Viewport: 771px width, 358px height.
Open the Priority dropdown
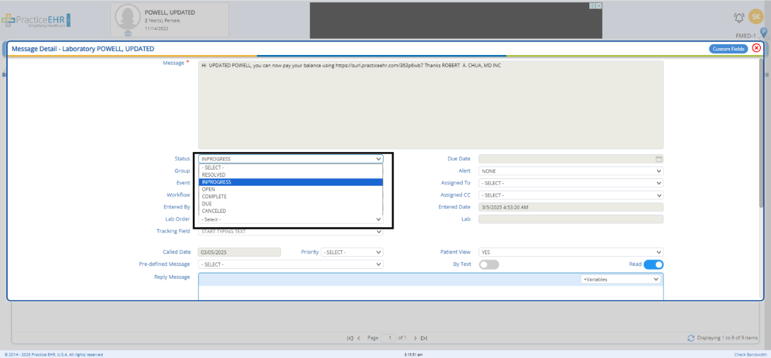[x=352, y=253]
